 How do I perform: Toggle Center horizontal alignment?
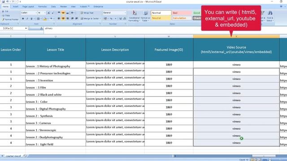coord(63,18)
